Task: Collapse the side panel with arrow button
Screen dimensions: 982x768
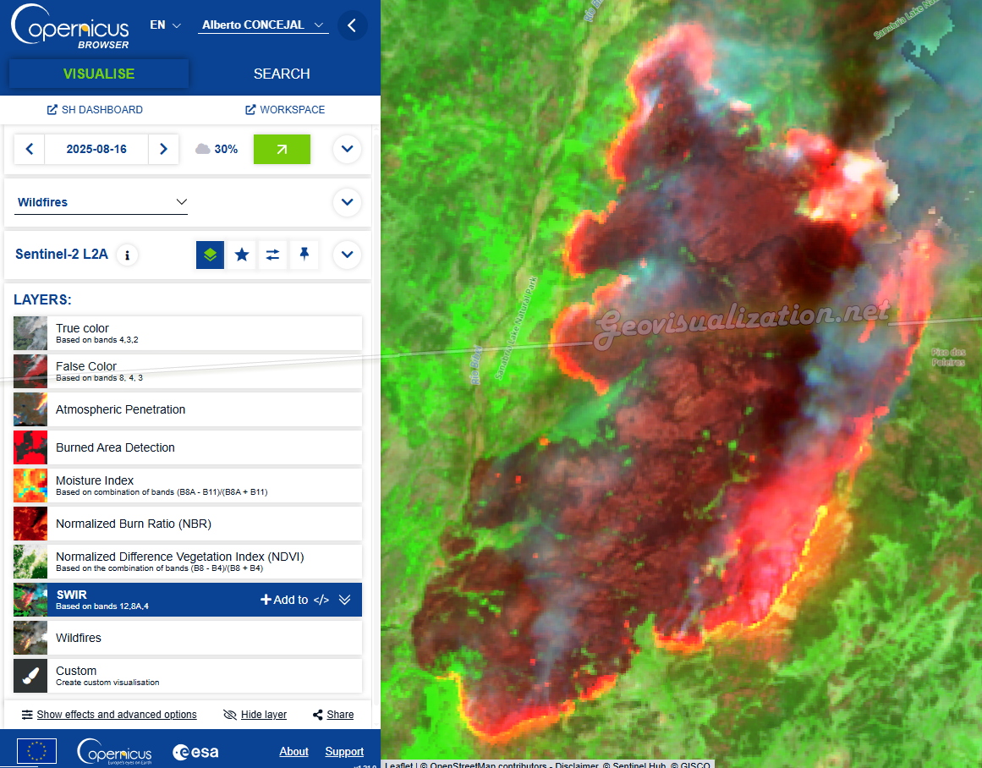Action: (352, 25)
